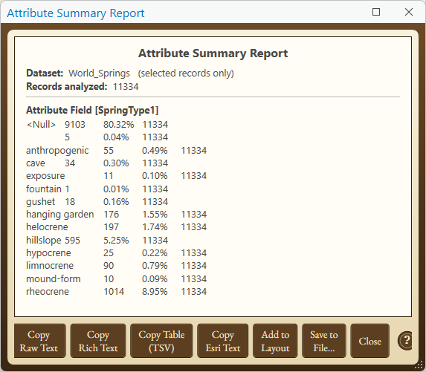Click the hillslope row label
This screenshot has width=426, height=372.
point(44,241)
